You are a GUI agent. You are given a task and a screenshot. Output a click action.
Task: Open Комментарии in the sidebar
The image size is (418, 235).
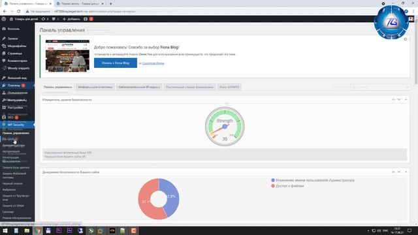coord(18,61)
